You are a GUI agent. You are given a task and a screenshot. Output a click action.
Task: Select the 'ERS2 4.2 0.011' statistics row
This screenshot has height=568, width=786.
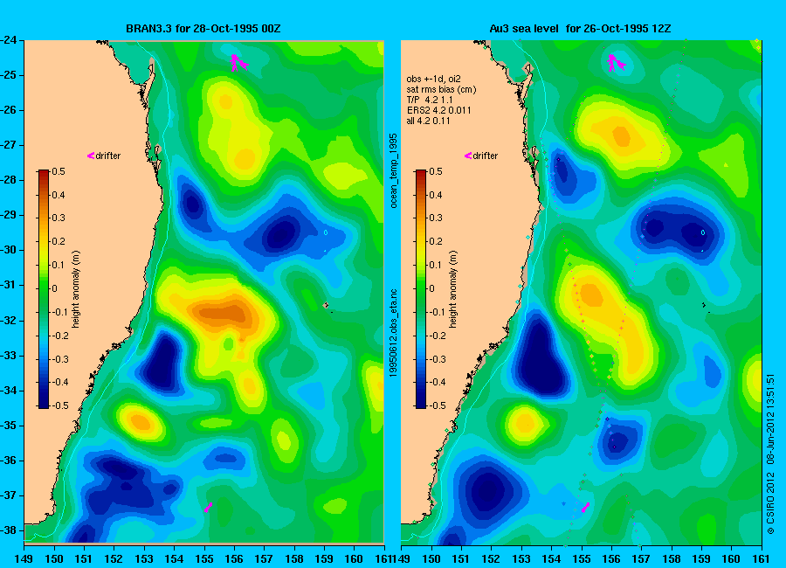point(439,110)
